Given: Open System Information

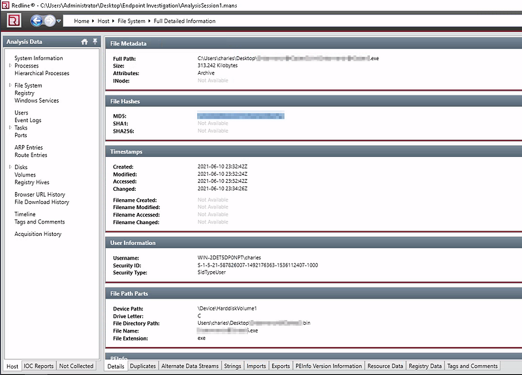Looking at the screenshot, I should click(x=38, y=58).
